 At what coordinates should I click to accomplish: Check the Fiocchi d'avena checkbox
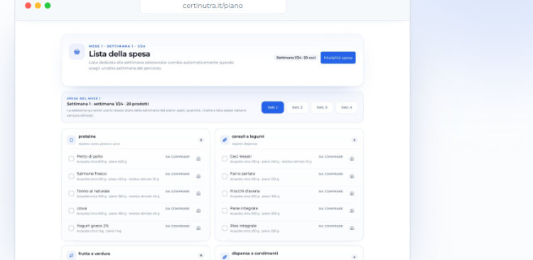[x=225, y=193]
